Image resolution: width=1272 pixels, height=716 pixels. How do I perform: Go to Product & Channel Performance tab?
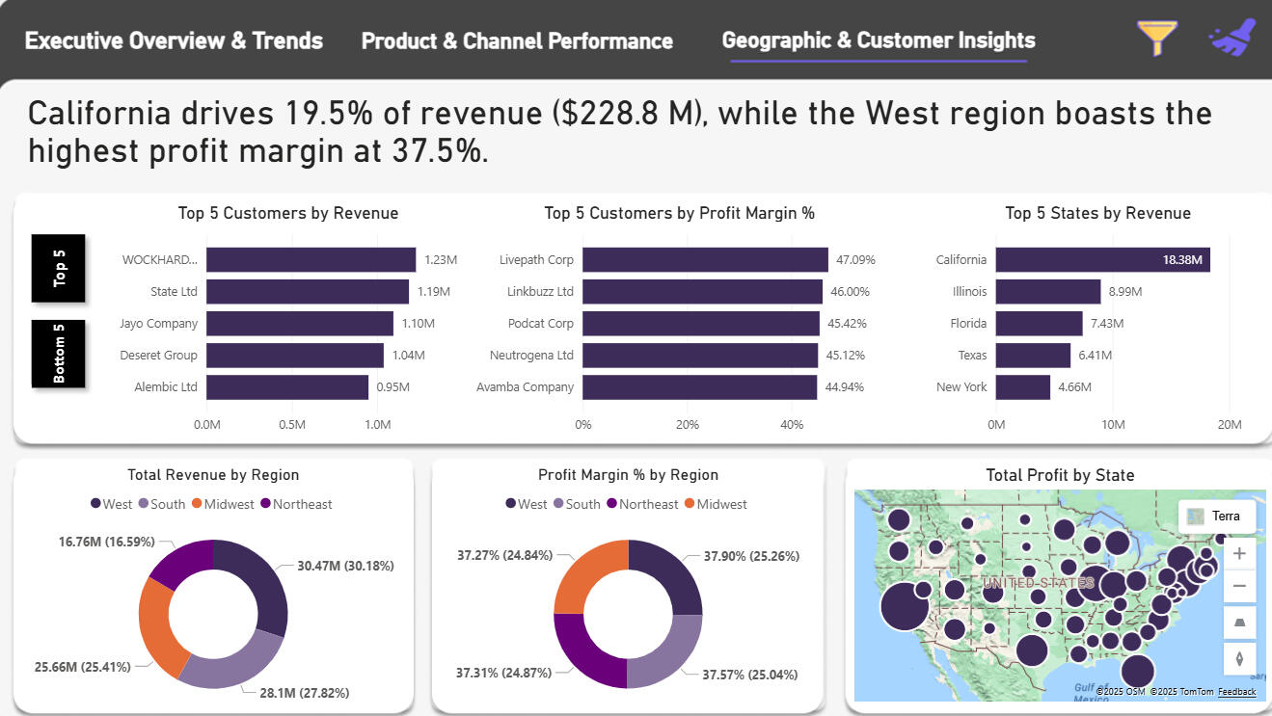tap(517, 41)
